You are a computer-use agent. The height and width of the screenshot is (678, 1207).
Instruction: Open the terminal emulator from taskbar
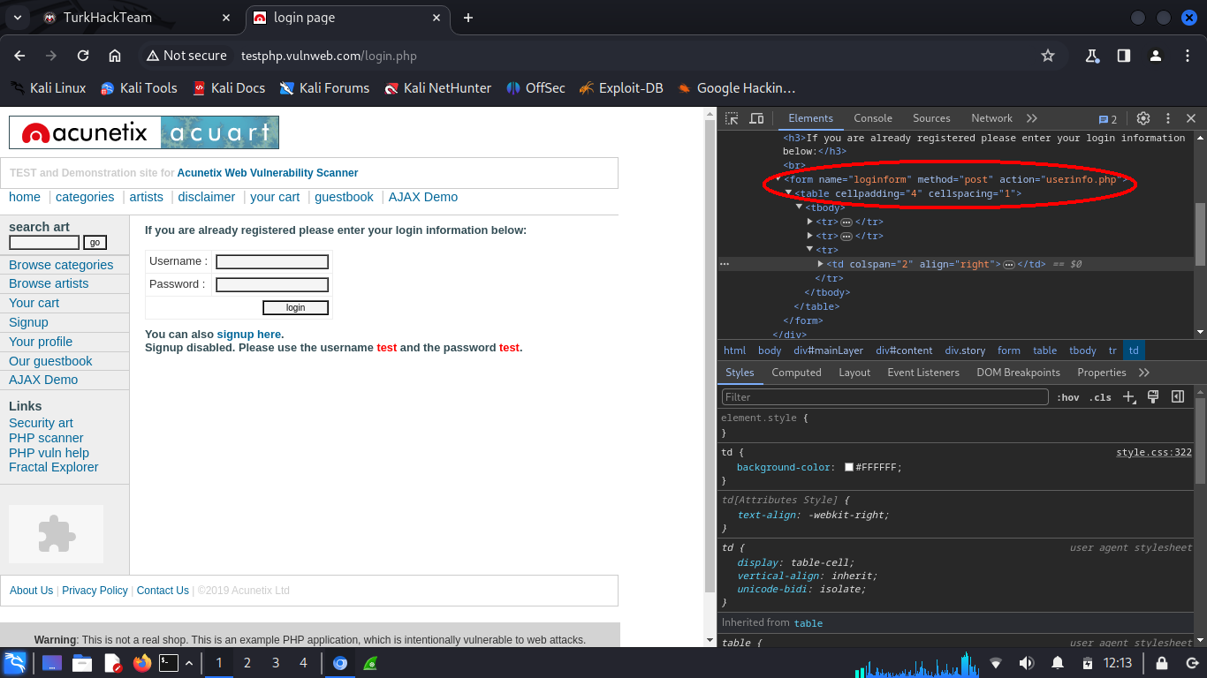point(169,663)
